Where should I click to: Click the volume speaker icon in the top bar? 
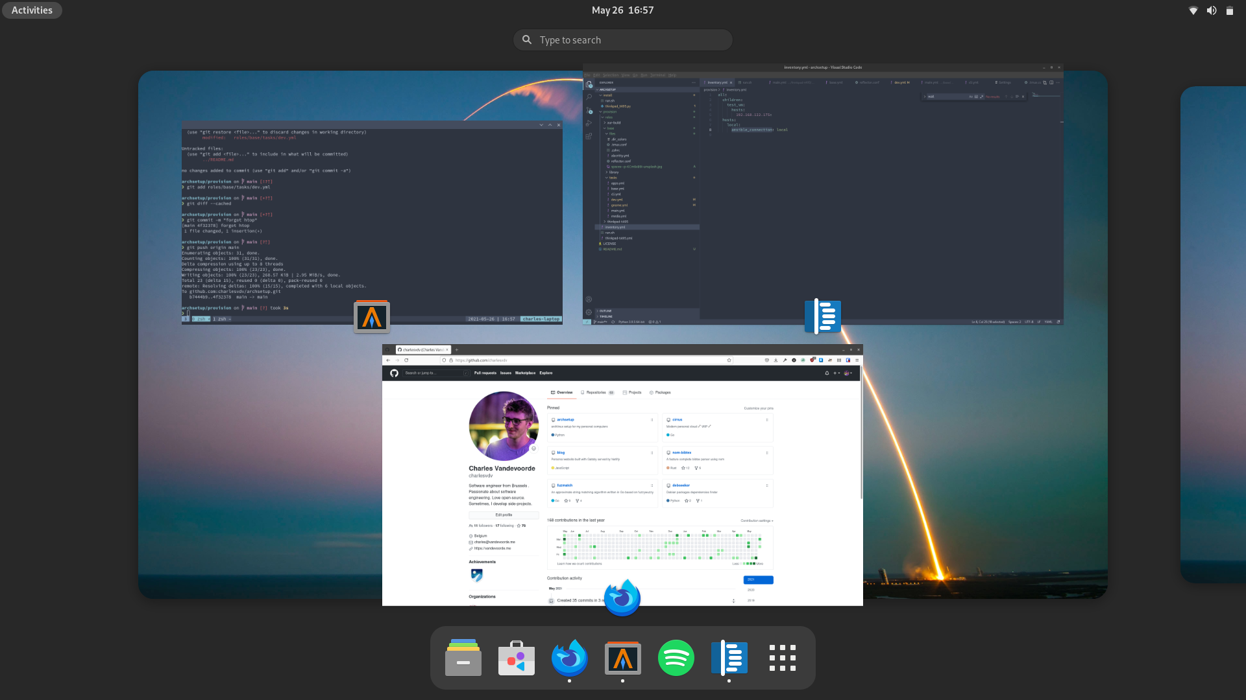pyautogui.click(x=1211, y=10)
